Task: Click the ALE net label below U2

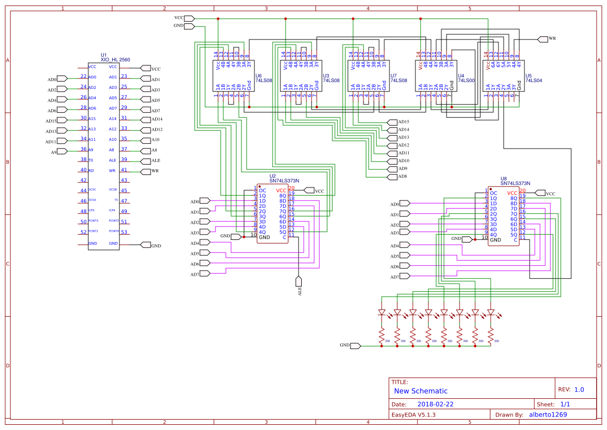Action: [300, 280]
